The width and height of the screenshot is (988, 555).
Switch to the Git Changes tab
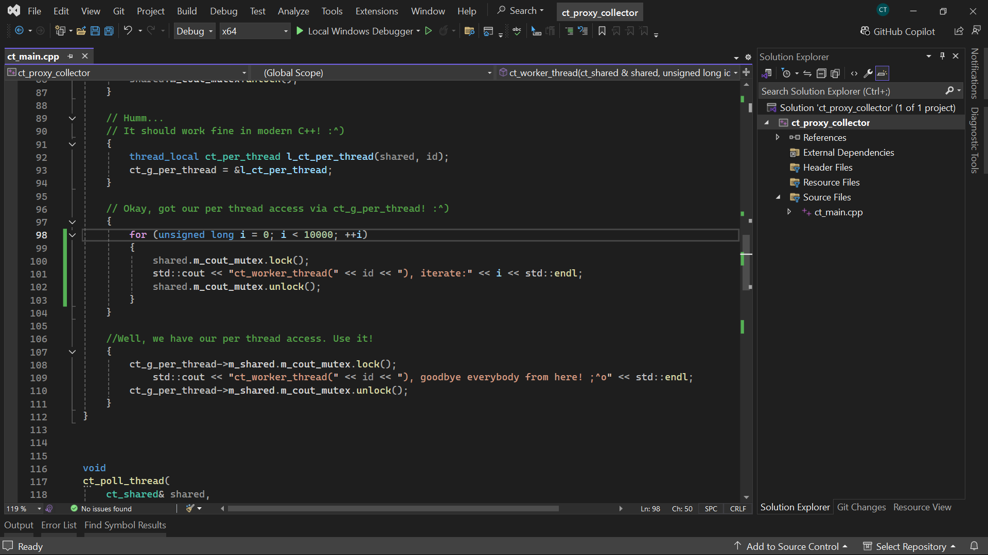(x=861, y=507)
